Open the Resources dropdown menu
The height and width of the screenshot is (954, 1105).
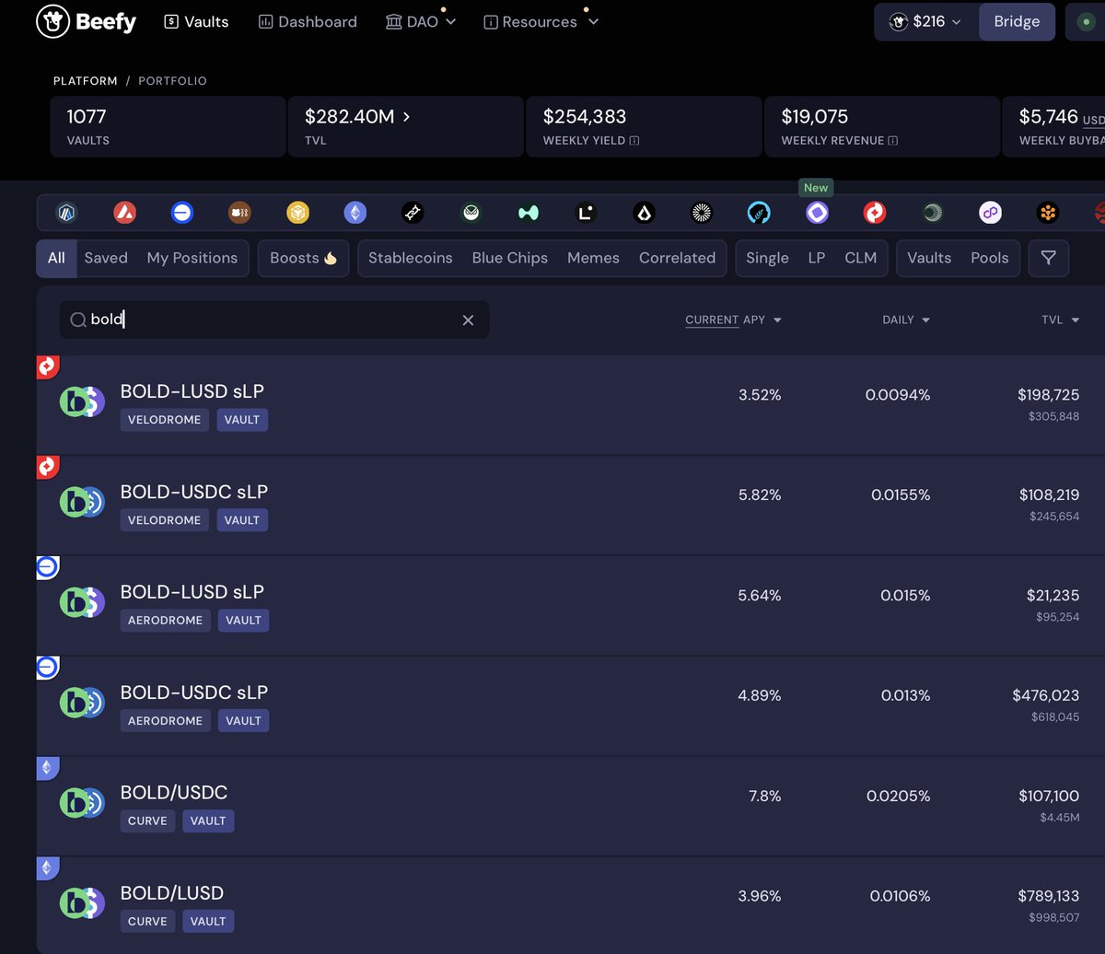(x=541, y=21)
